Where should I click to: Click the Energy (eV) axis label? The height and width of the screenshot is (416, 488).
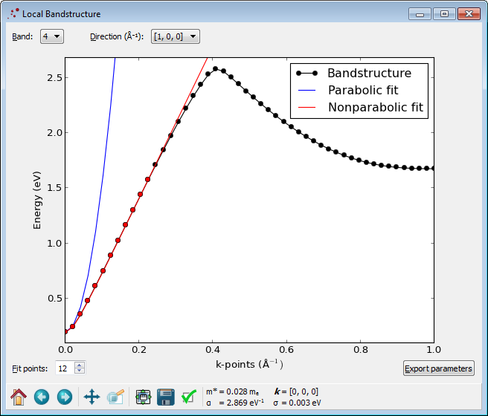tap(37, 201)
